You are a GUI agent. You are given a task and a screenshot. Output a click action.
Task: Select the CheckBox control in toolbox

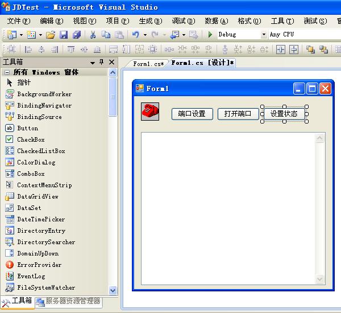(x=31, y=139)
